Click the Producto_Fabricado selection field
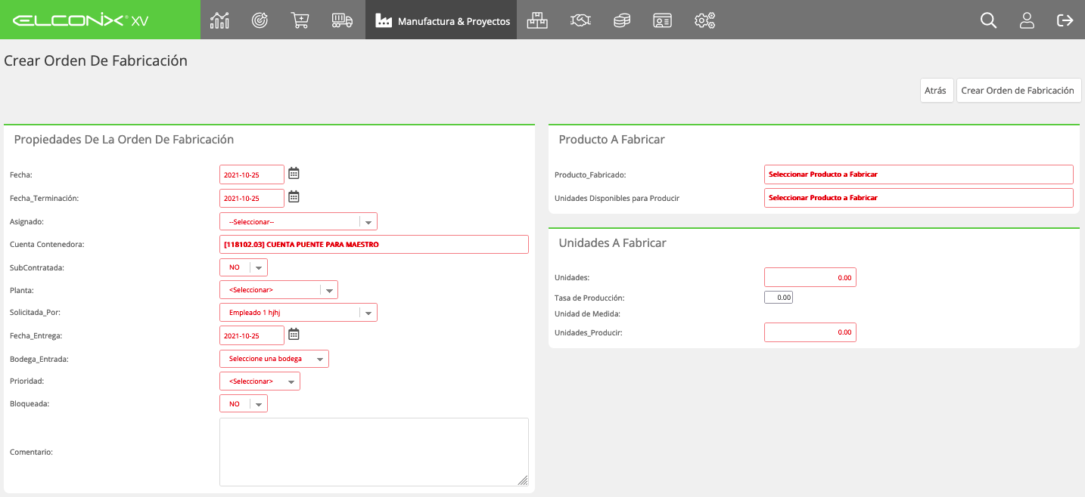1085x497 pixels. click(x=919, y=174)
